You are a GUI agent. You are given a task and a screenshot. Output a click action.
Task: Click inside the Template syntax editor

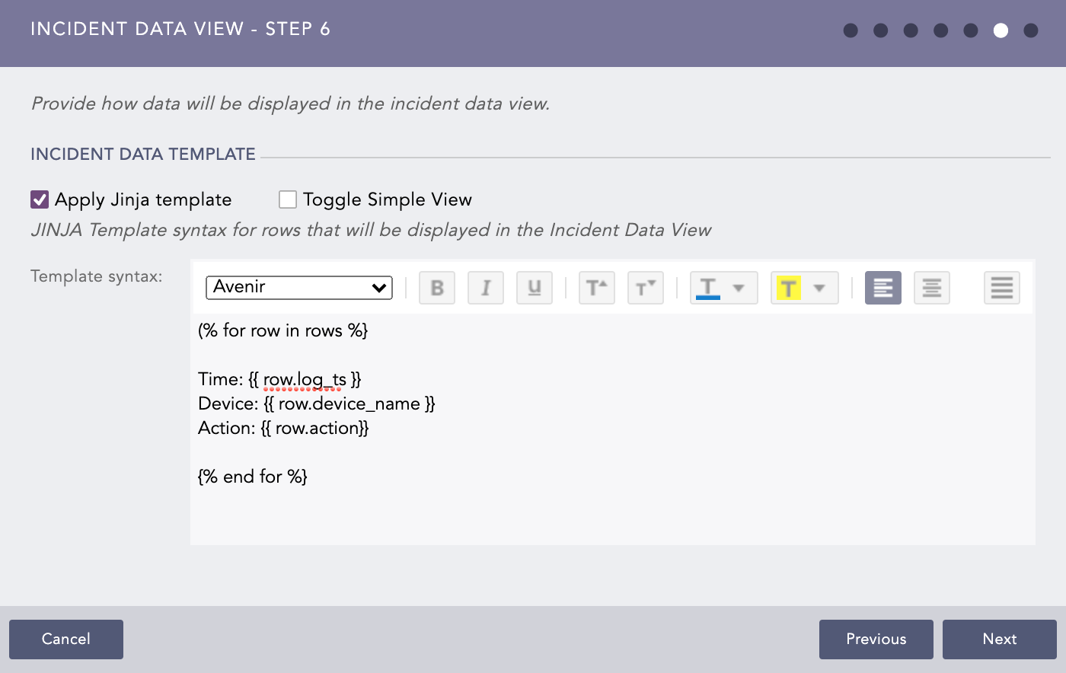click(533, 426)
